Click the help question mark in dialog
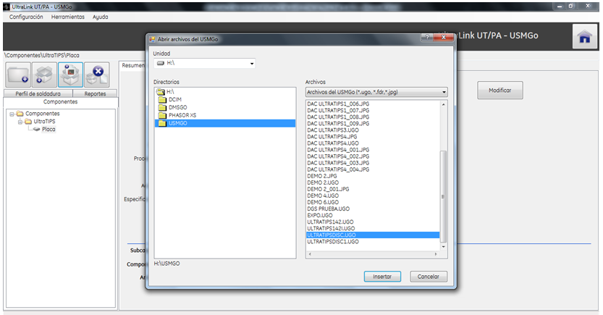The height and width of the screenshot is (315, 603). coord(427,38)
